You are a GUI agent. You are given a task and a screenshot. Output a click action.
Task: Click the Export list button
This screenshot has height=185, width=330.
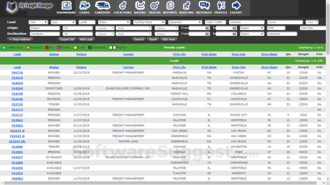67,39
